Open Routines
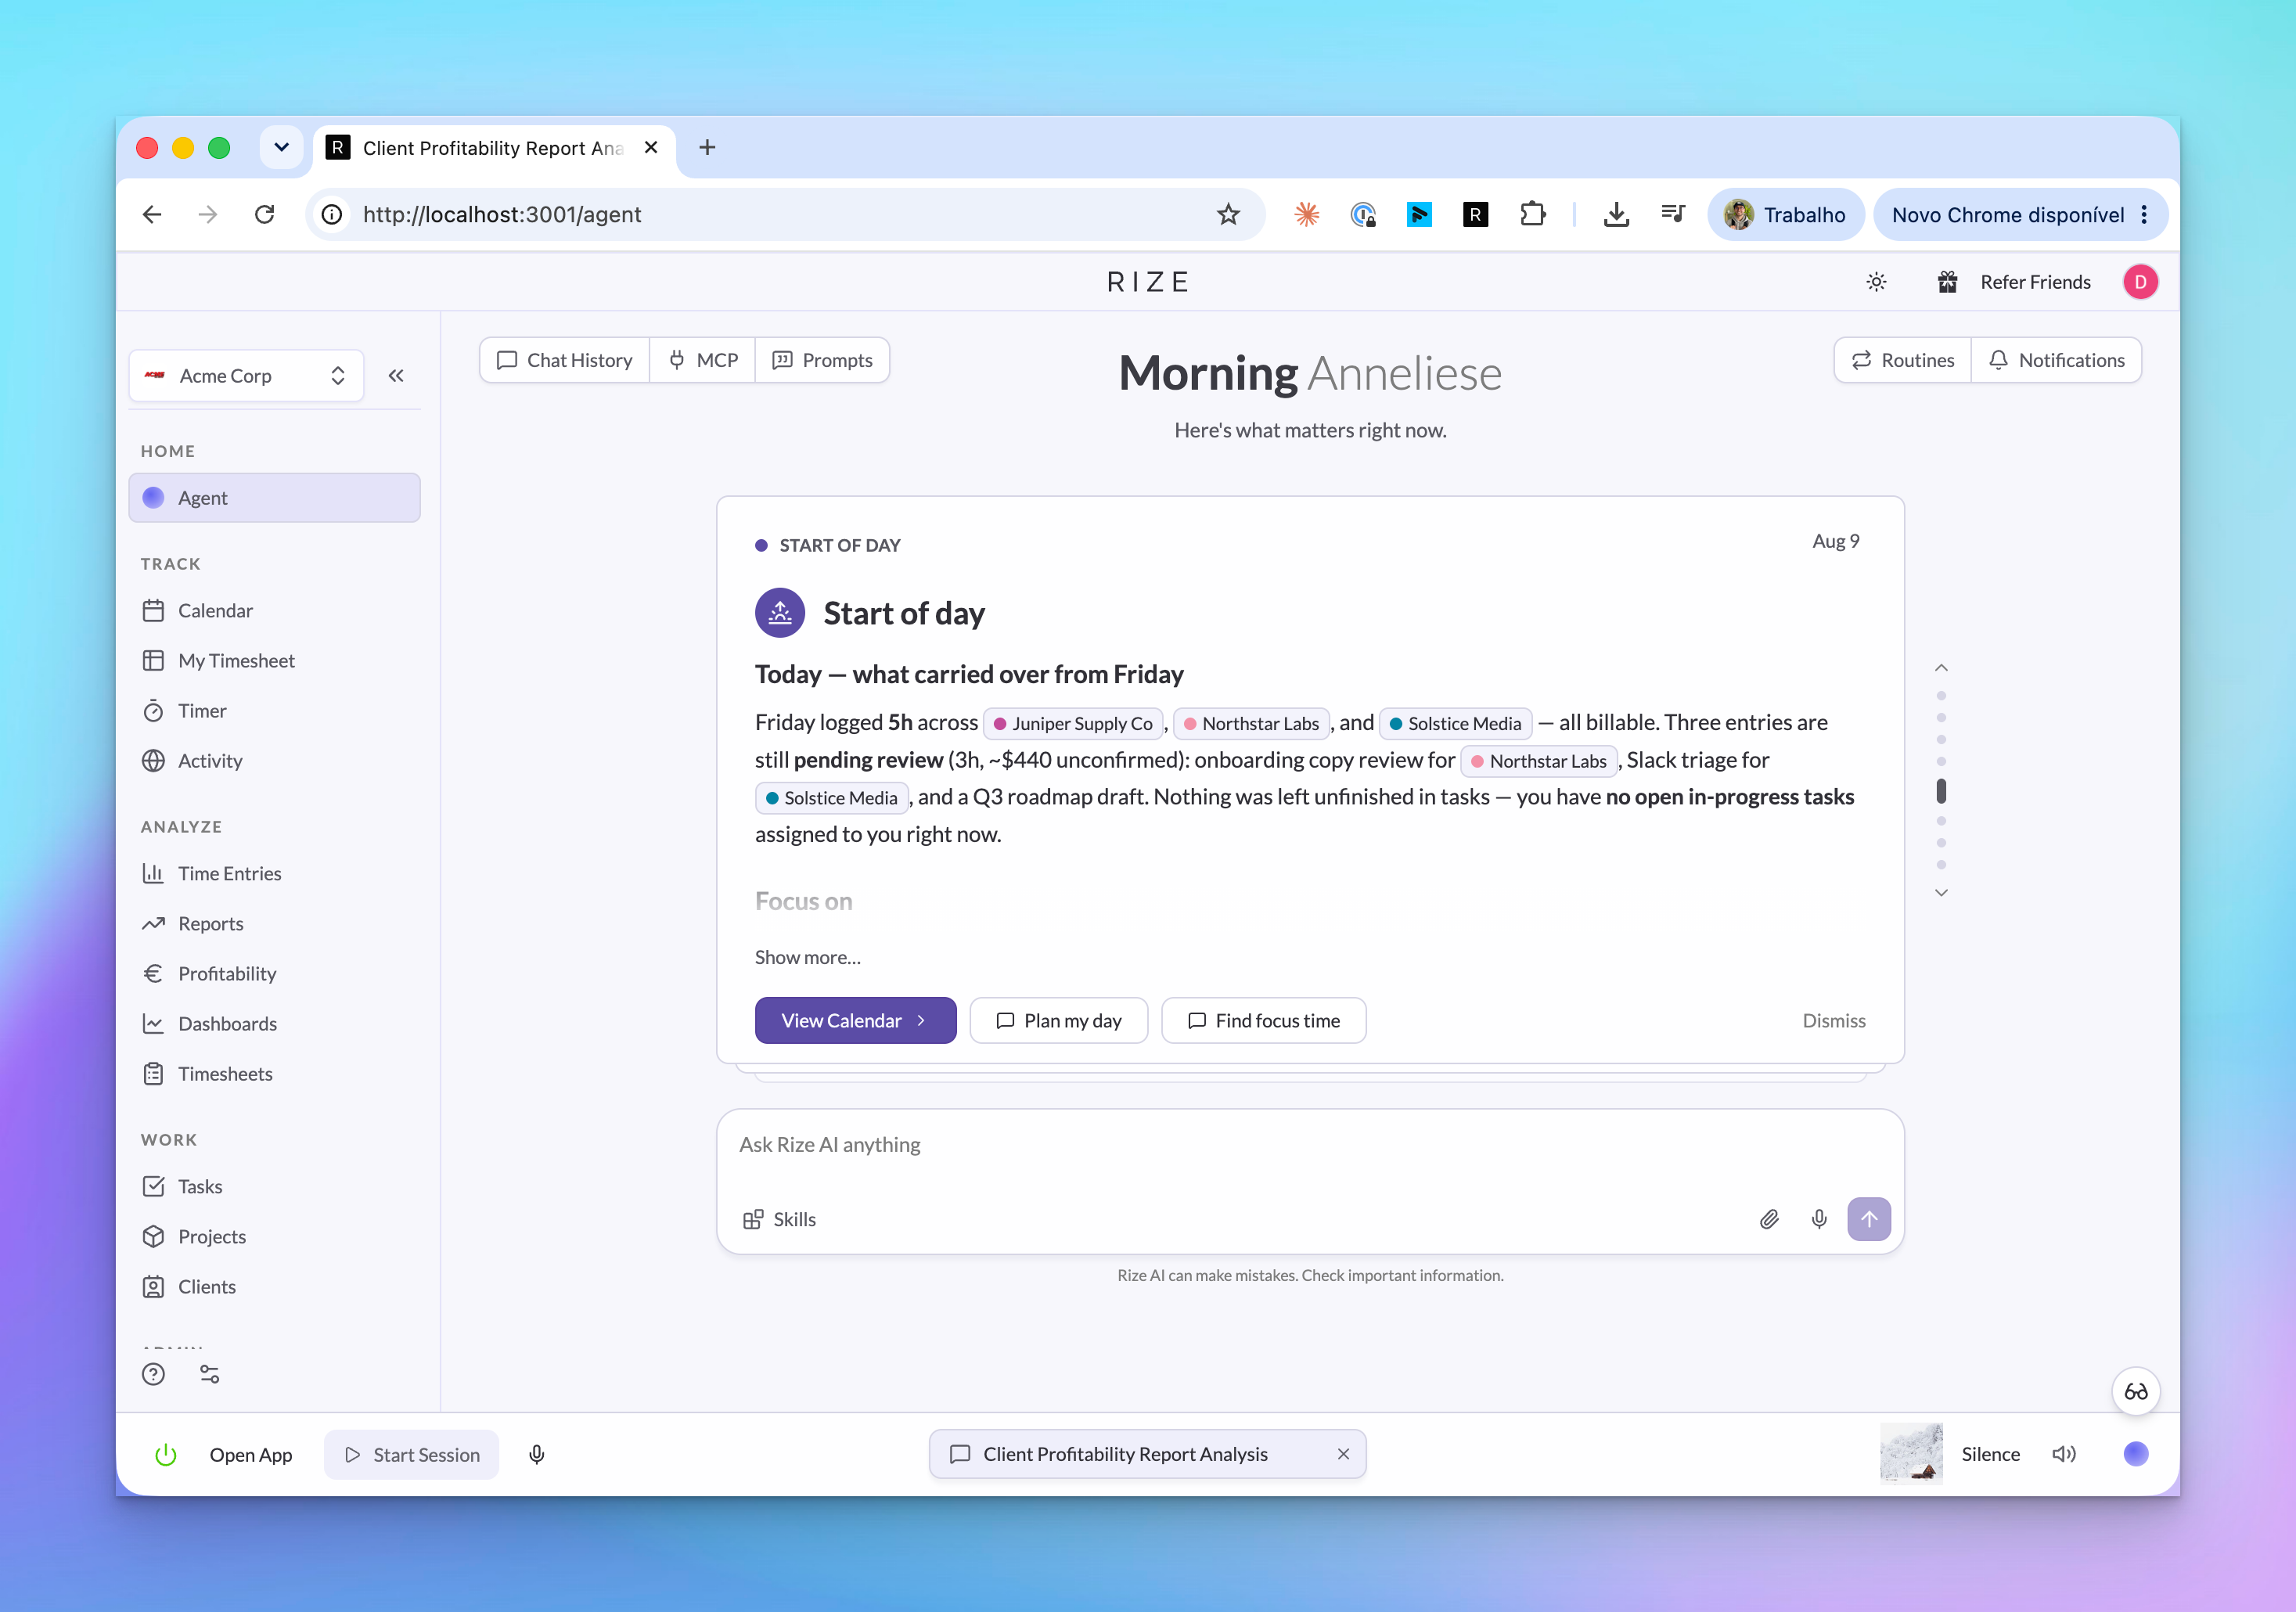Viewport: 2296px width, 1612px height. 1902,360
